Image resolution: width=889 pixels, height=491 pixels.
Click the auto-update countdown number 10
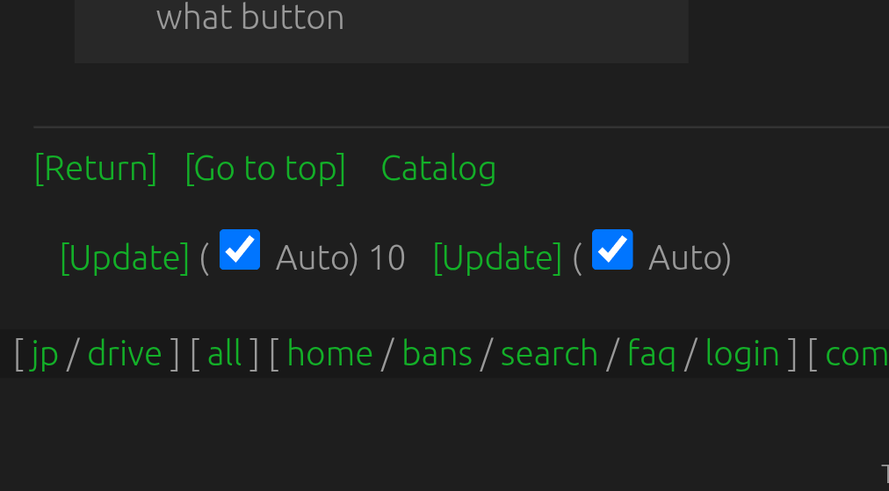point(387,258)
